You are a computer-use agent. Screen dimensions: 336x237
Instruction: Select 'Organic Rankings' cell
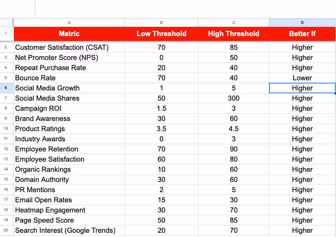coord(69,169)
